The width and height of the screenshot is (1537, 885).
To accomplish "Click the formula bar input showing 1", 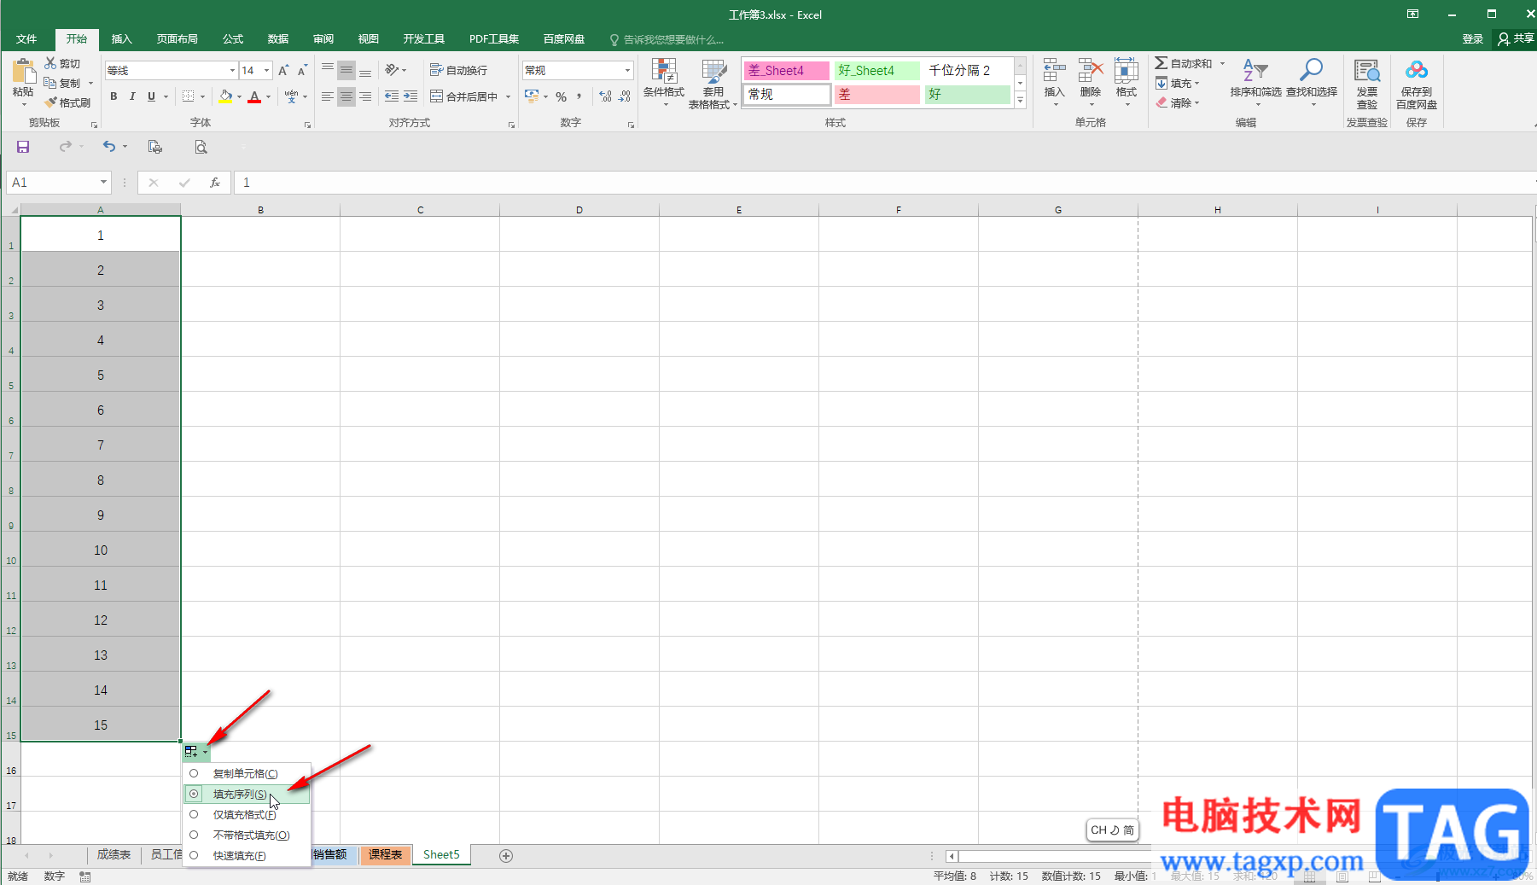I will click(883, 183).
